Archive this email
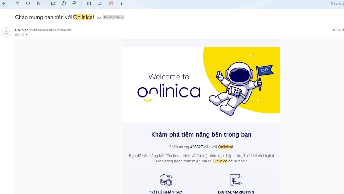Viewport: 344px width, 194px height. coord(17,3)
